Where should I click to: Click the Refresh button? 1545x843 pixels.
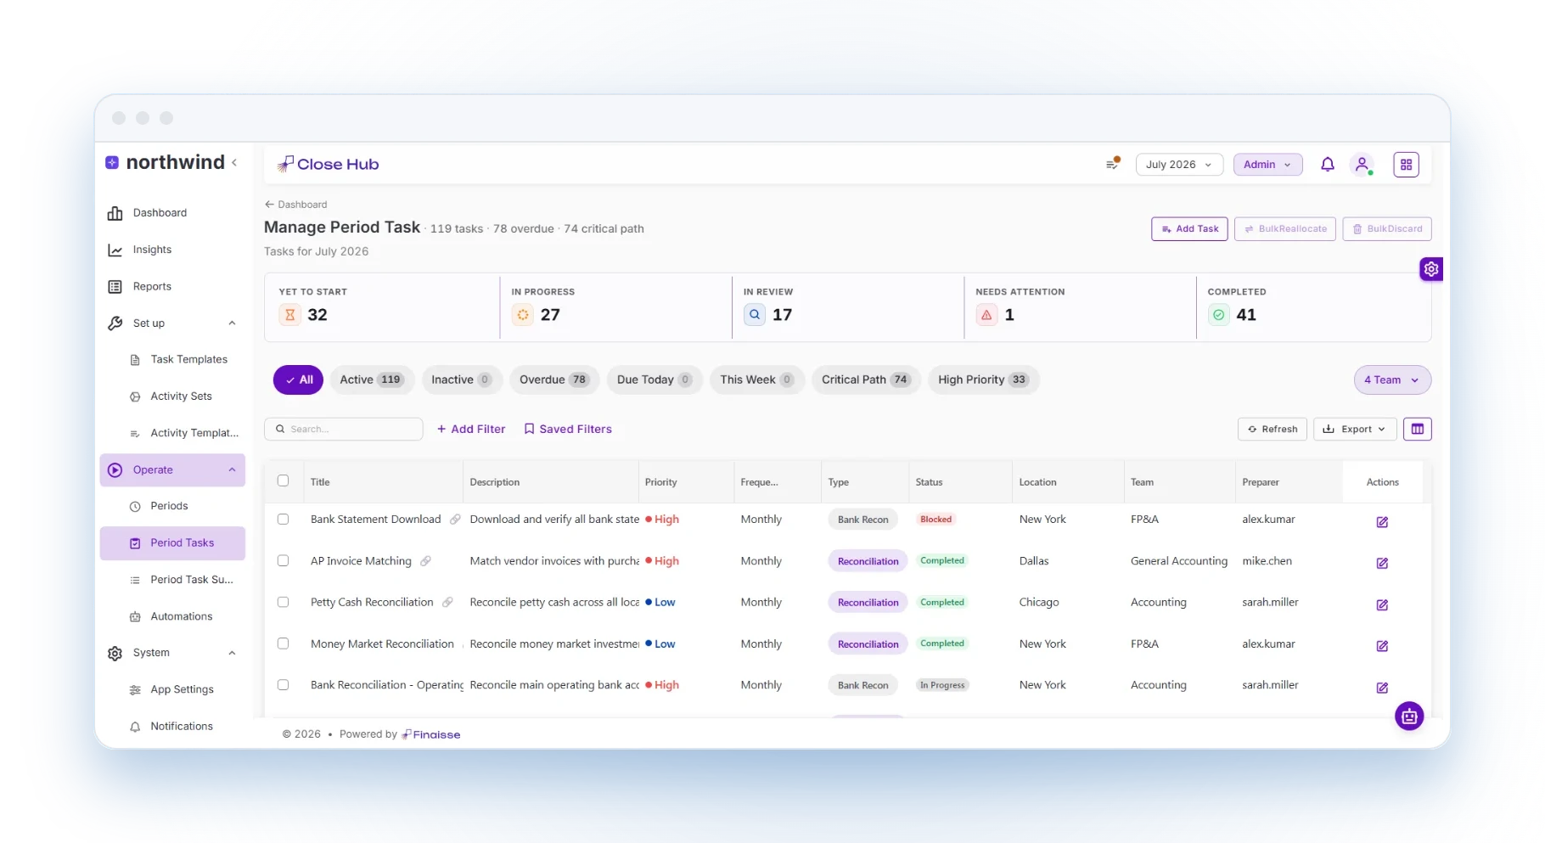coord(1272,430)
